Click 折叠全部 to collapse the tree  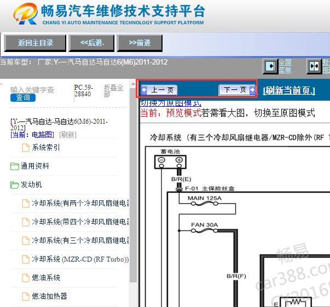(x=113, y=91)
